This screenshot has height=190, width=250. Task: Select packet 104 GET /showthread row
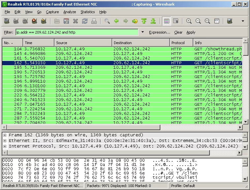(122, 49)
